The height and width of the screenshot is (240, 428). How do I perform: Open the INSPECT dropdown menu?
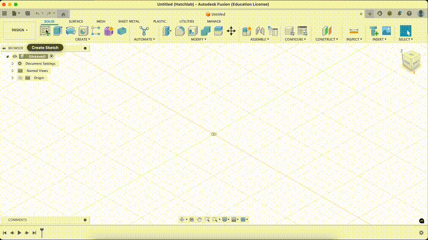pos(354,40)
